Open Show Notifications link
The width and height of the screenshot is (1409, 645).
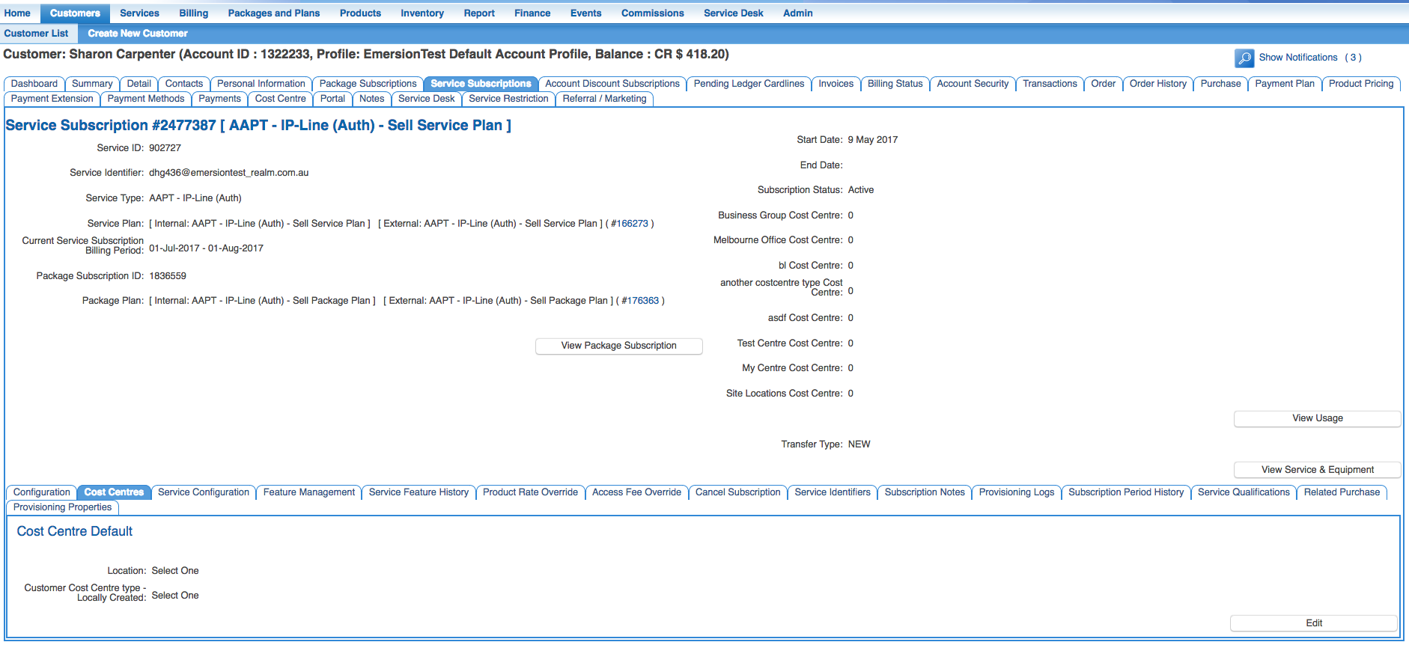1297,58
